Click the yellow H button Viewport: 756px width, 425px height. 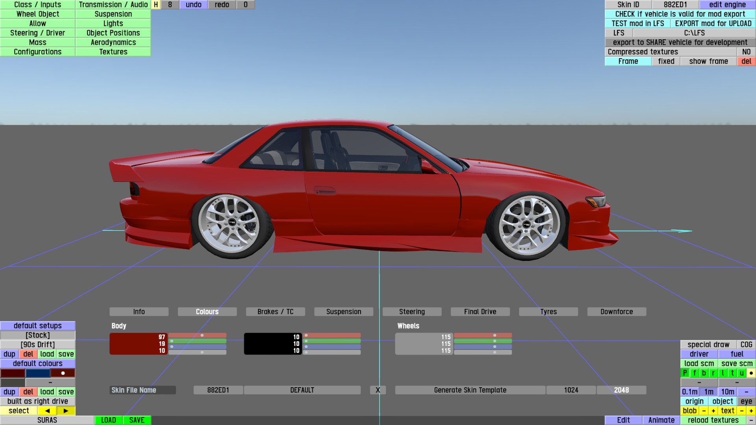[x=156, y=5]
